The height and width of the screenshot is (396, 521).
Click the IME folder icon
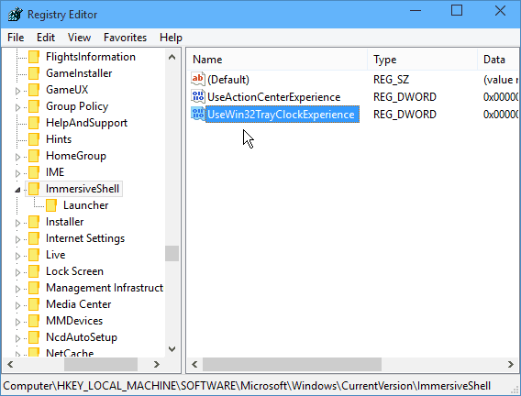[x=34, y=172]
